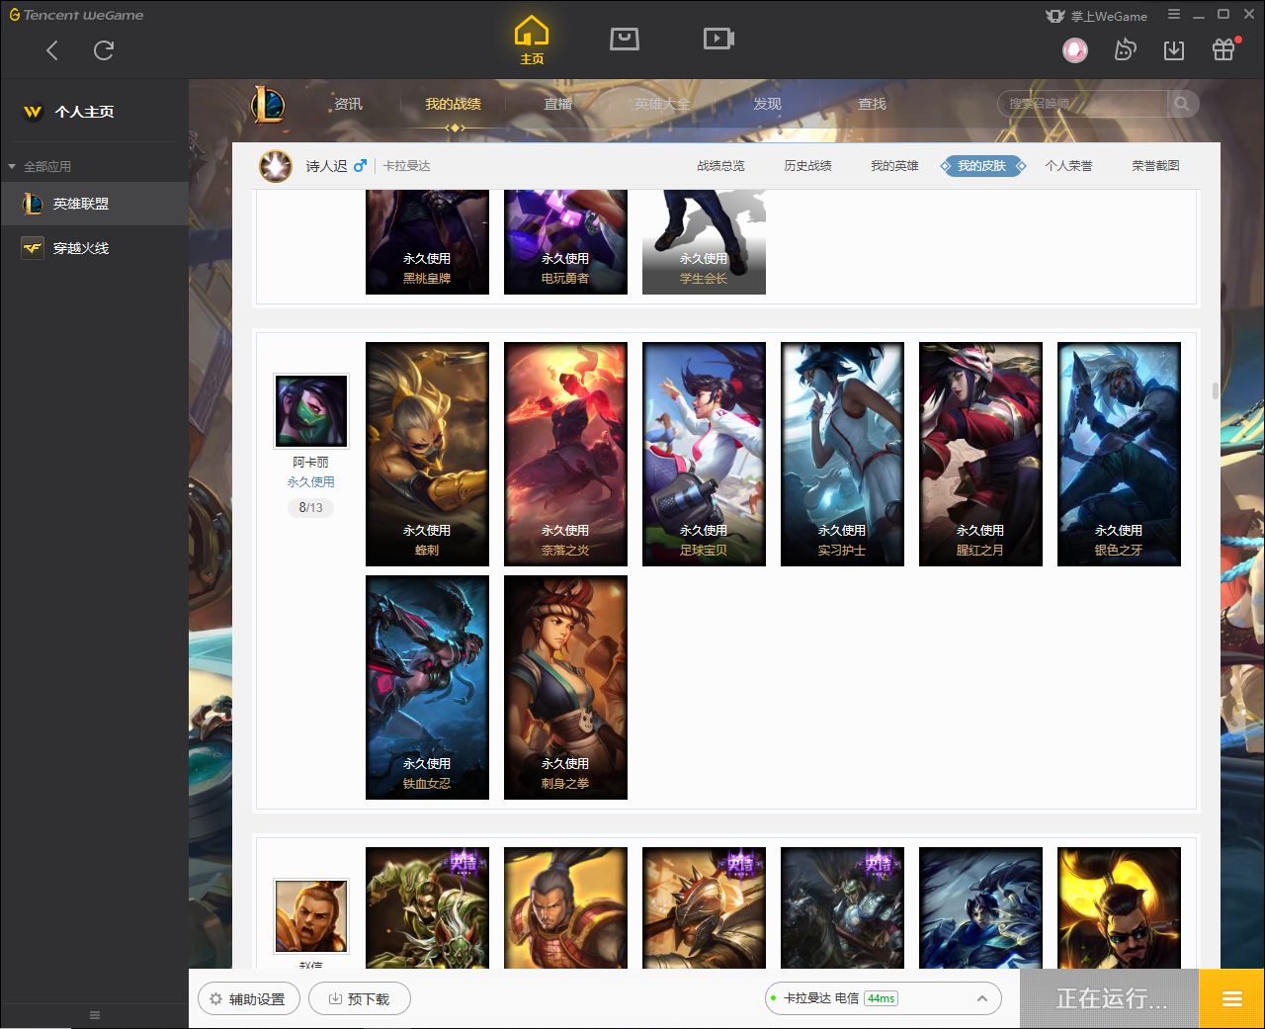The width and height of the screenshot is (1265, 1029).
Task: Open the 我的战绩 tab
Action: 453,104
